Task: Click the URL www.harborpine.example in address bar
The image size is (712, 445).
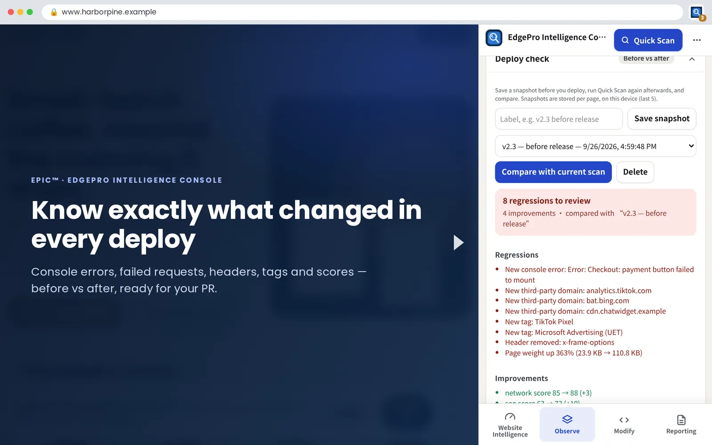Action: coord(109,12)
